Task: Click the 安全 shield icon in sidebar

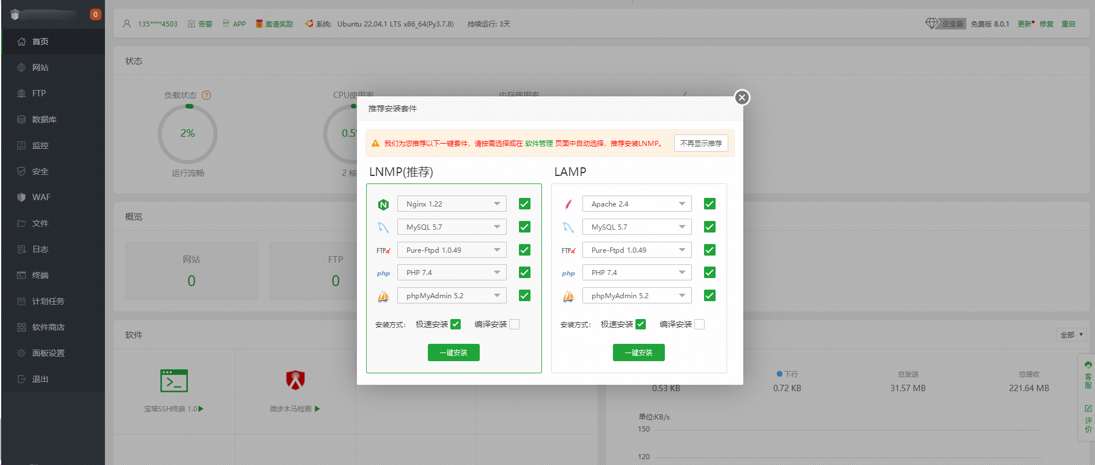Action: pos(21,171)
